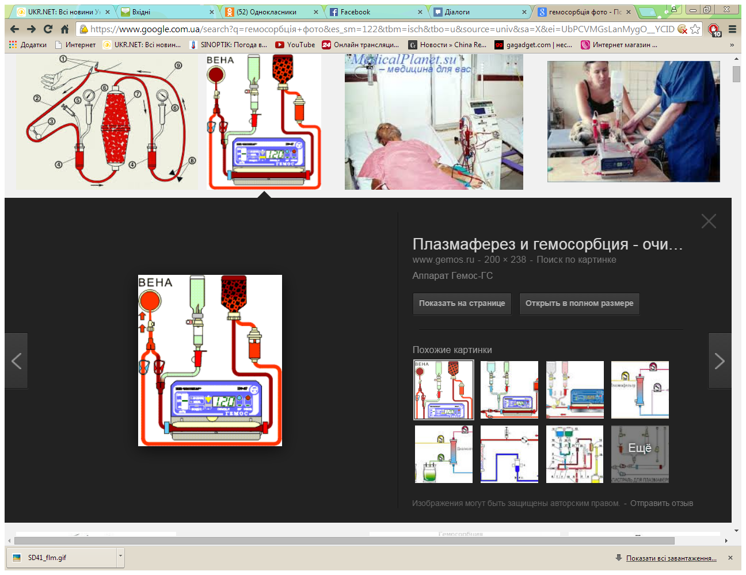
Task: Open the Chrome main menu
Action: 732,29
